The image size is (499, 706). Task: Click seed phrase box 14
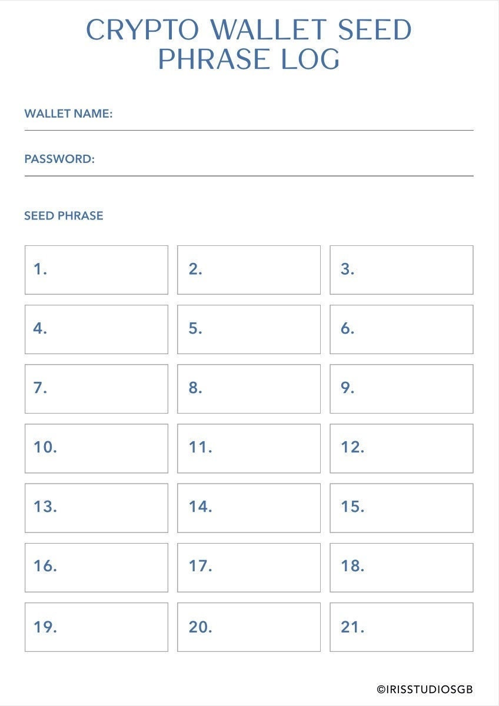(x=249, y=508)
